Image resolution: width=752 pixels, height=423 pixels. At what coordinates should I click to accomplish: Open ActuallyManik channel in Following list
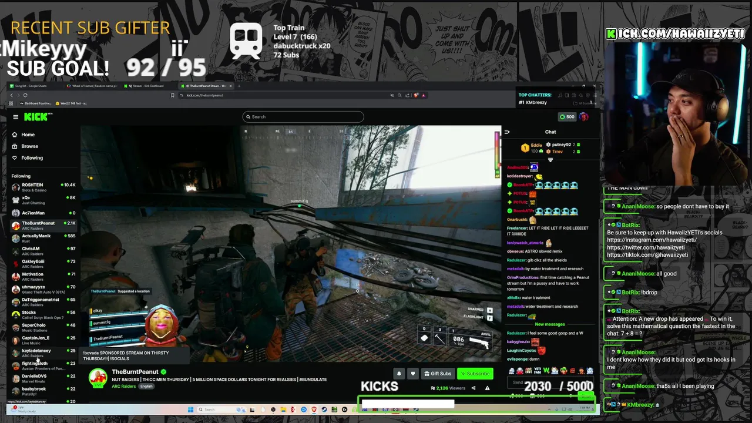pyautogui.click(x=44, y=238)
